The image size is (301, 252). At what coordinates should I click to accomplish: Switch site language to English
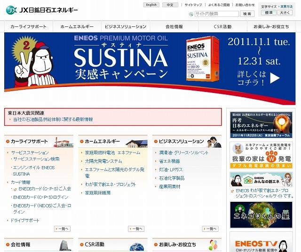pyautogui.click(x=151, y=5)
